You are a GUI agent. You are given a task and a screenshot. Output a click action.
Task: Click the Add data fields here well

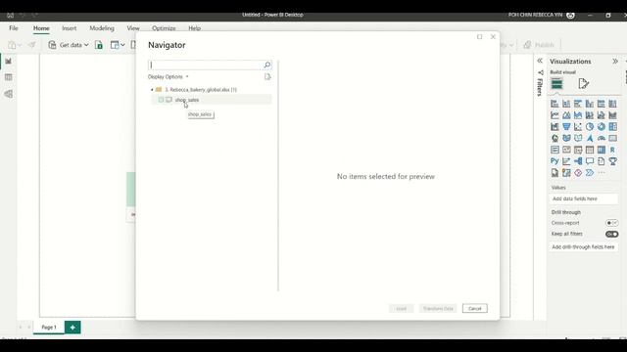(584, 198)
